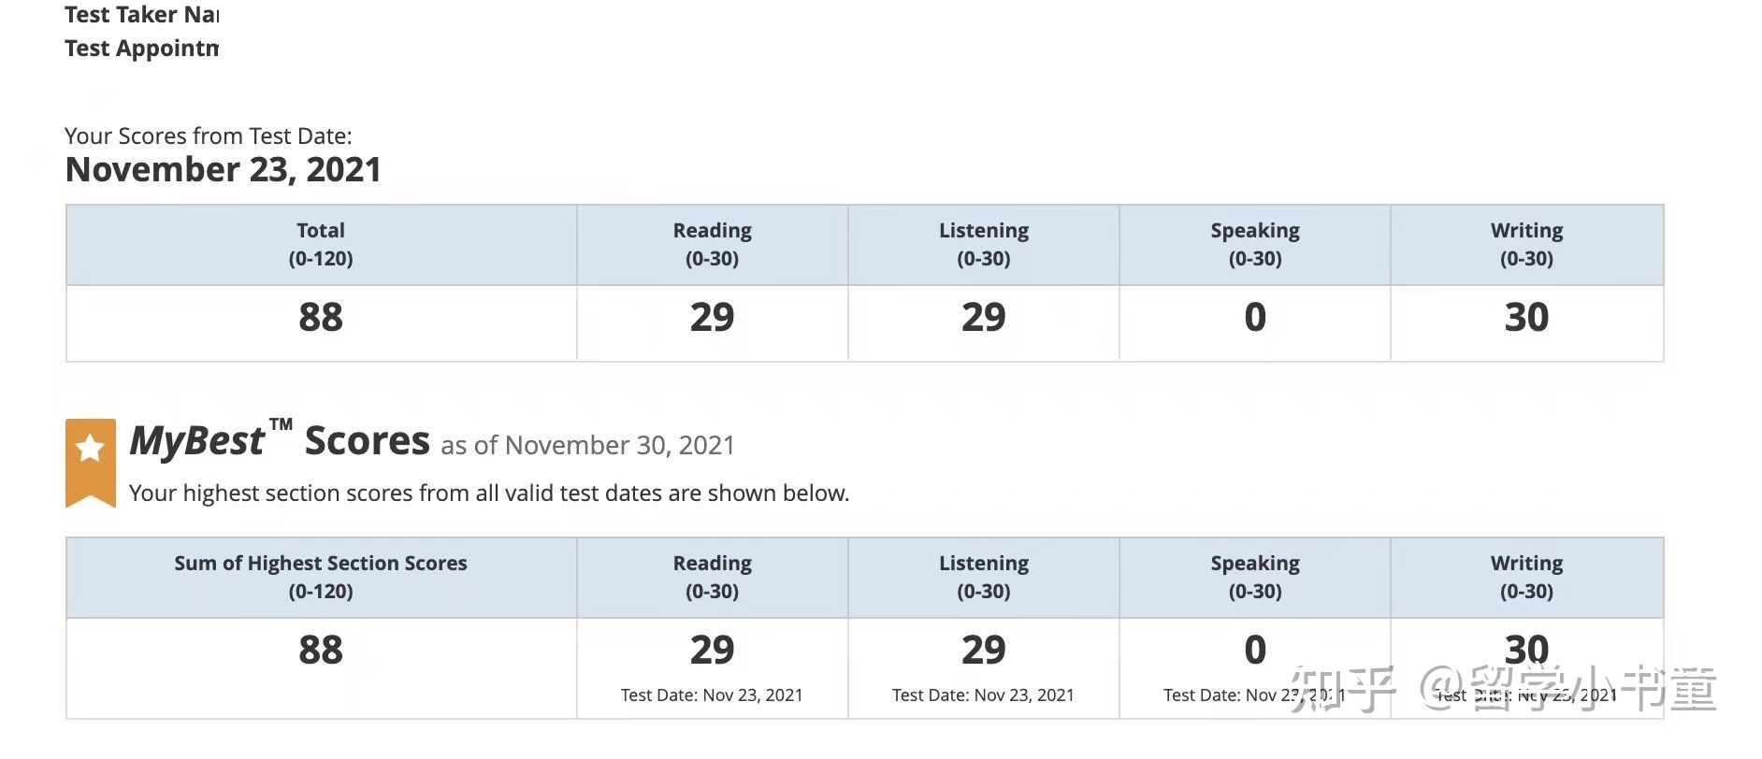
Task: Click the MyBest Scores title text
Action: pyautogui.click(x=279, y=441)
